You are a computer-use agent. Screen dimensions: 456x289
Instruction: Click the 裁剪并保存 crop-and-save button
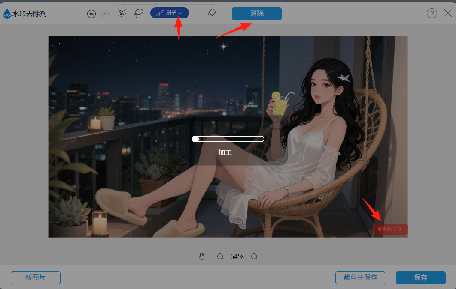360,278
